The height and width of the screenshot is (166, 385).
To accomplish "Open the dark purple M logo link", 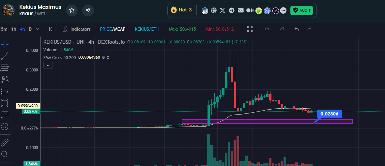I will [275, 10].
